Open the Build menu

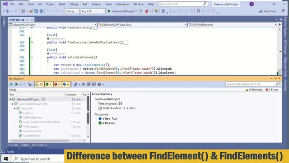pos(62,4)
